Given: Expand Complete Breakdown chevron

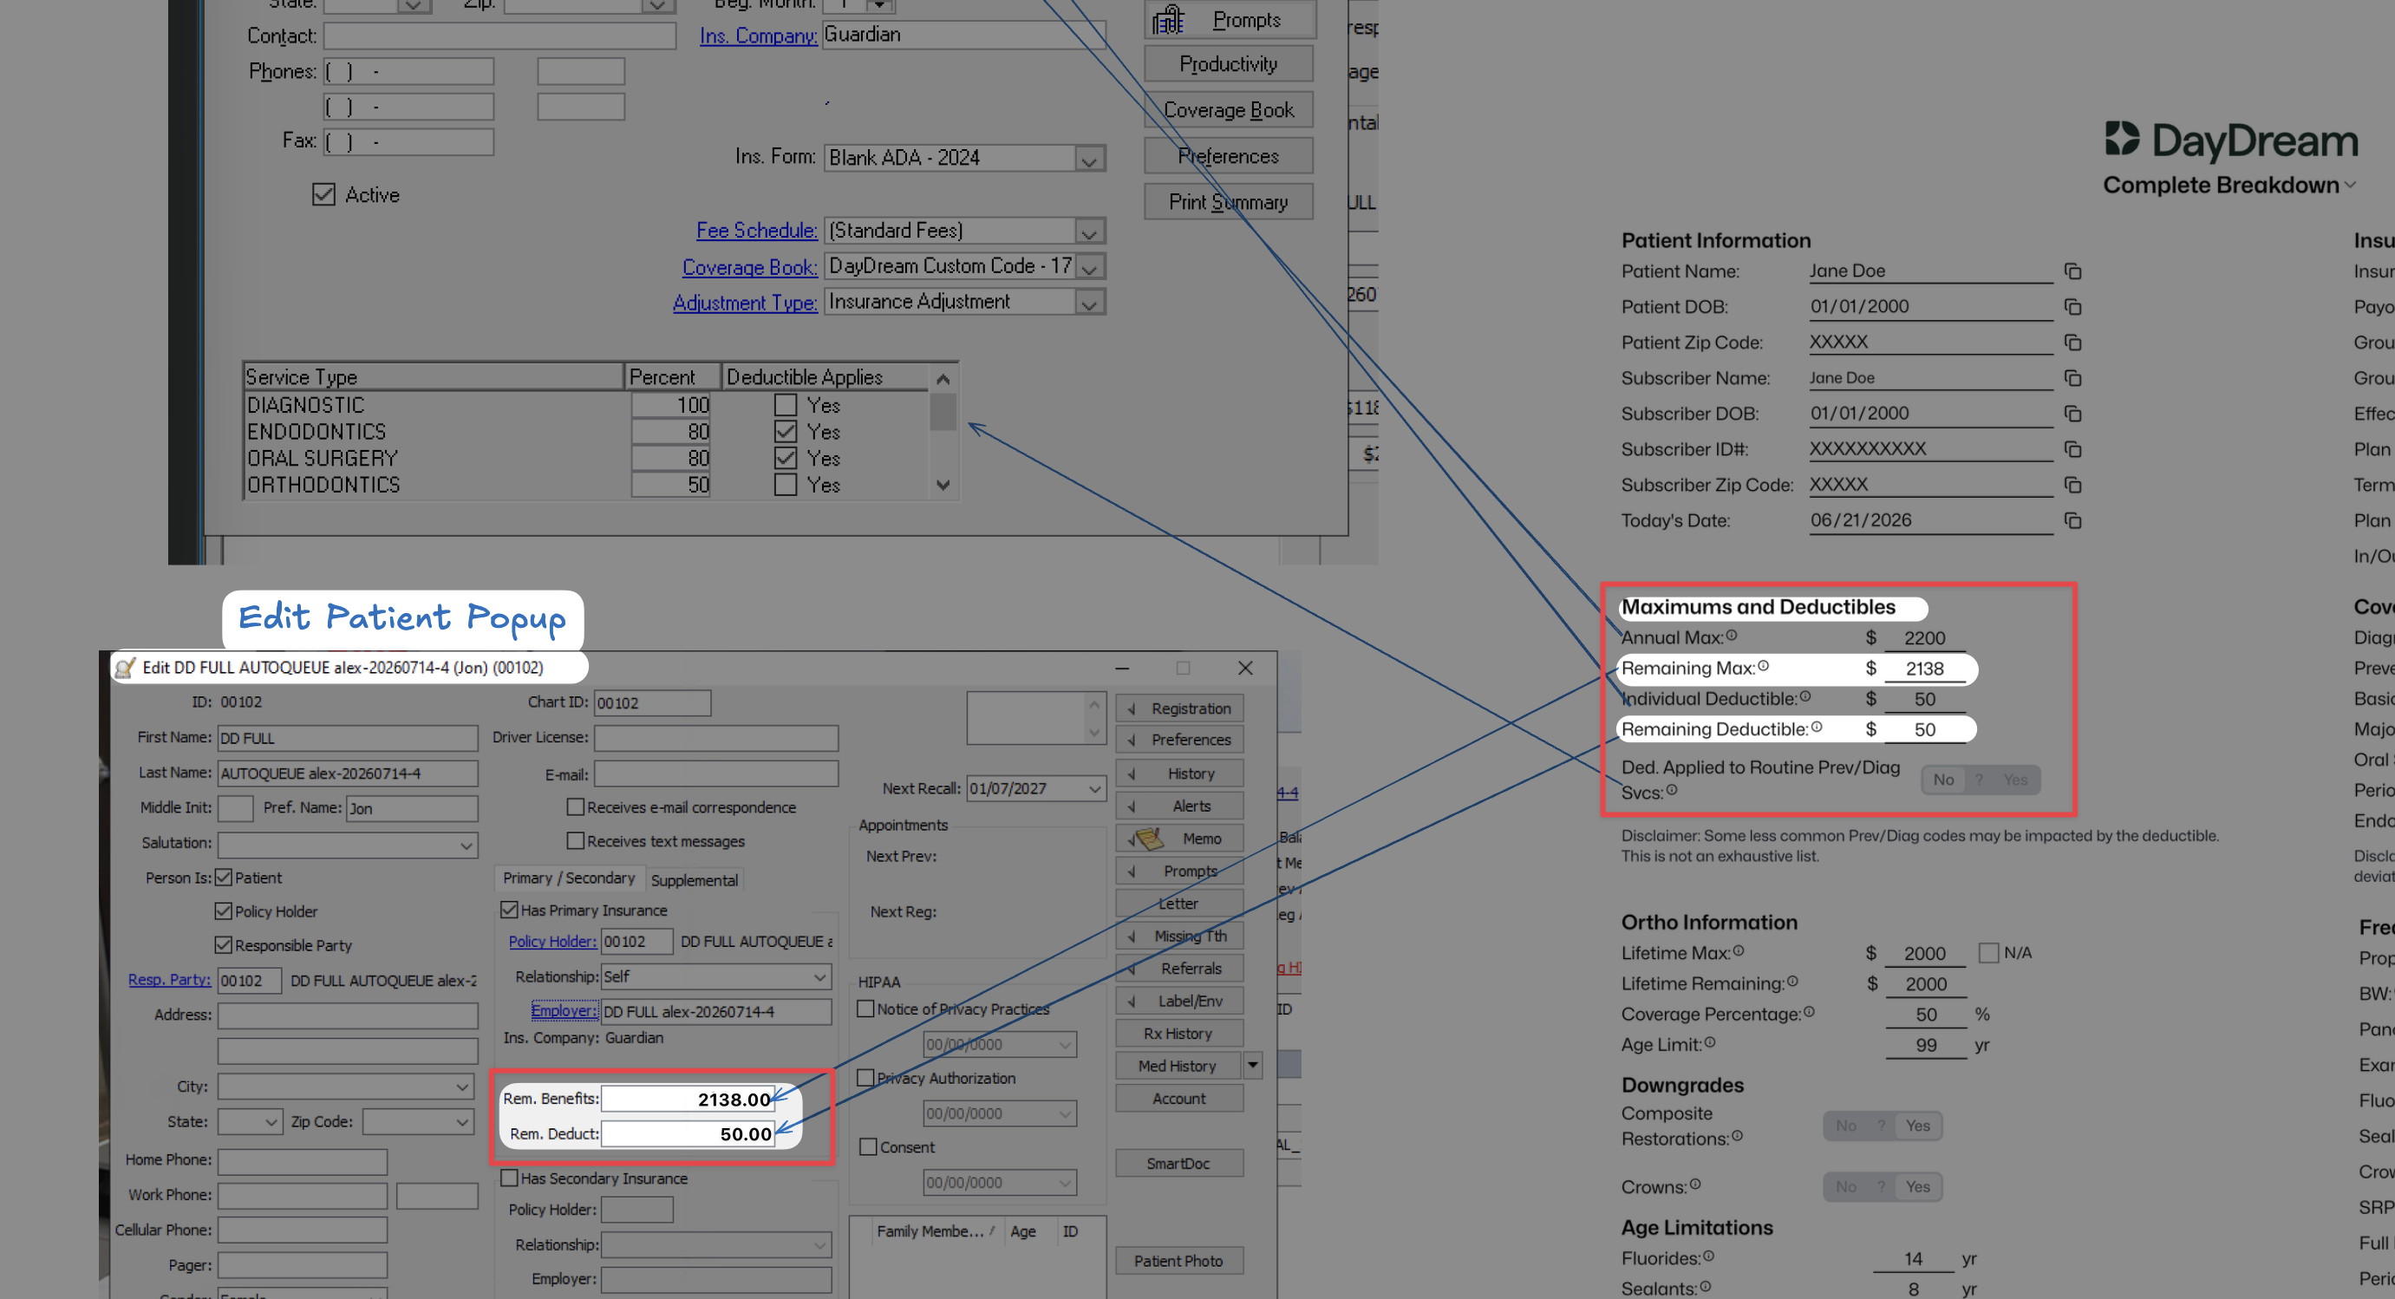Looking at the screenshot, I should (x=2351, y=185).
